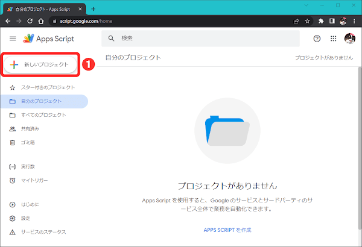Click the play circle icon beside はじめに

click(x=13, y=205)
